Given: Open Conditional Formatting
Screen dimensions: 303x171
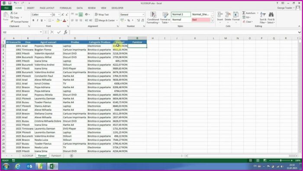Looking at the screenshot, I should coord(153,18).
